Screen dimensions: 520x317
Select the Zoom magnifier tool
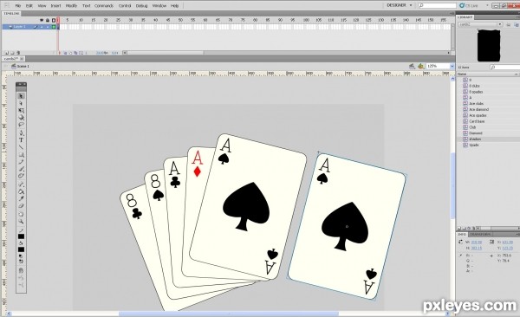pos(21,221)
